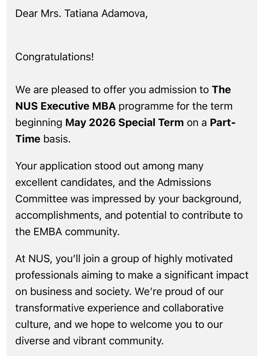
Task: Click the 'Your application stood out' line
Action: [109, 166]
